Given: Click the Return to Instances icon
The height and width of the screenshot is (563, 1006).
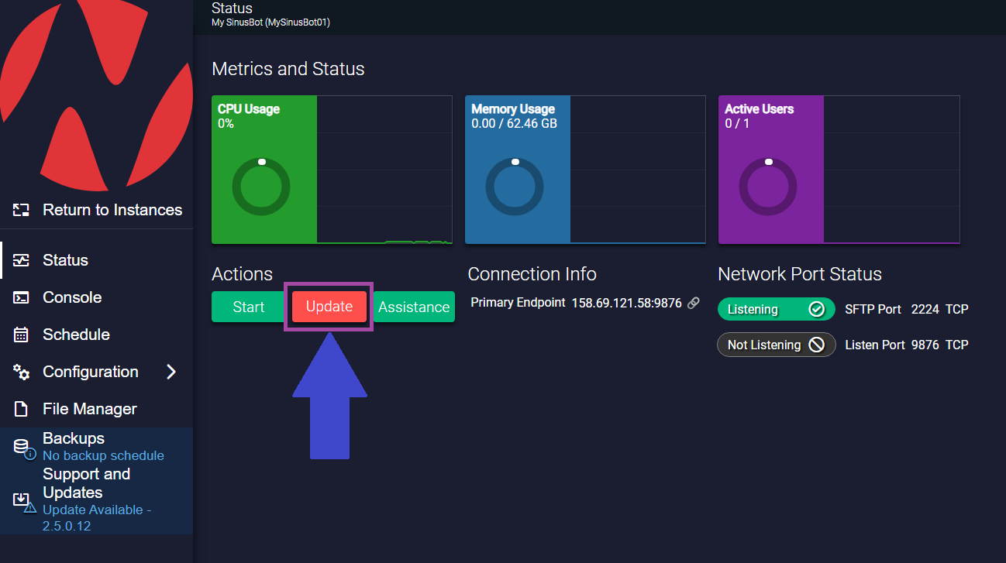Looking at the screenshot, I should pos(19,209).
